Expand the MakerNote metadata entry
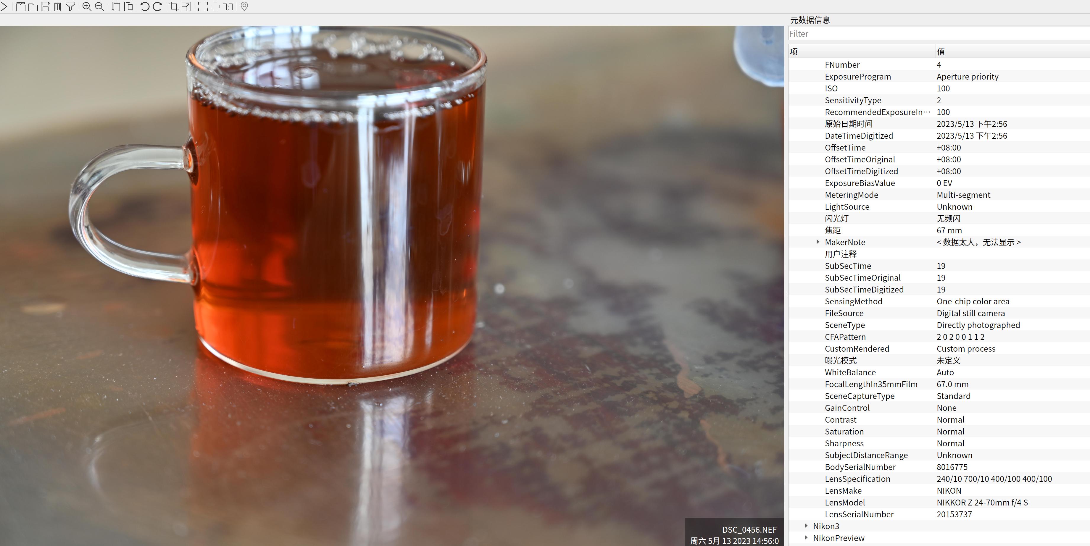The height and width of the screenshot is (546, 1090). coord(817,242)
